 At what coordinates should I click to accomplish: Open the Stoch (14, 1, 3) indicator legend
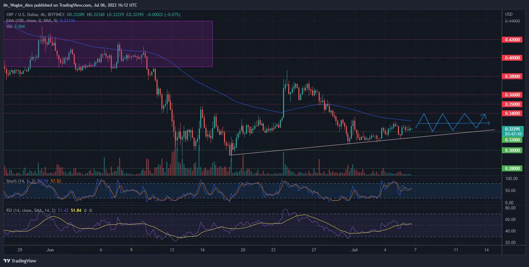click(19, 181)
